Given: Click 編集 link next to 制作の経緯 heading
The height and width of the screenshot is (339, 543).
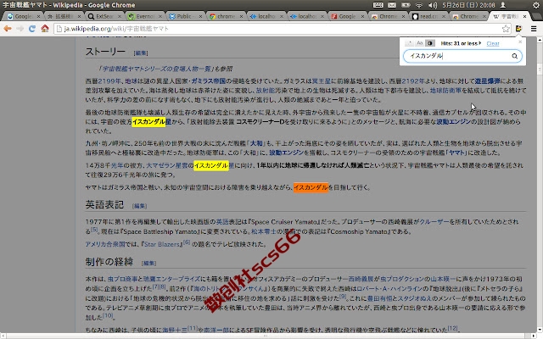Looking at the screenshot, I should point(149,264).
